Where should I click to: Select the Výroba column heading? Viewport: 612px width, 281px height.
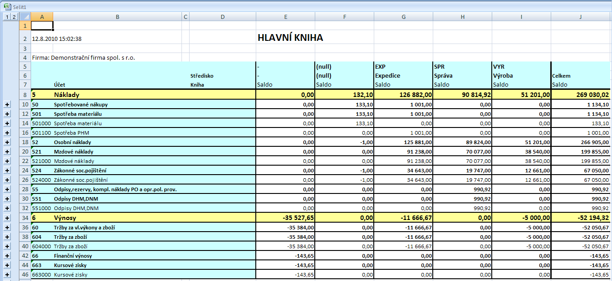click(503, 76)
